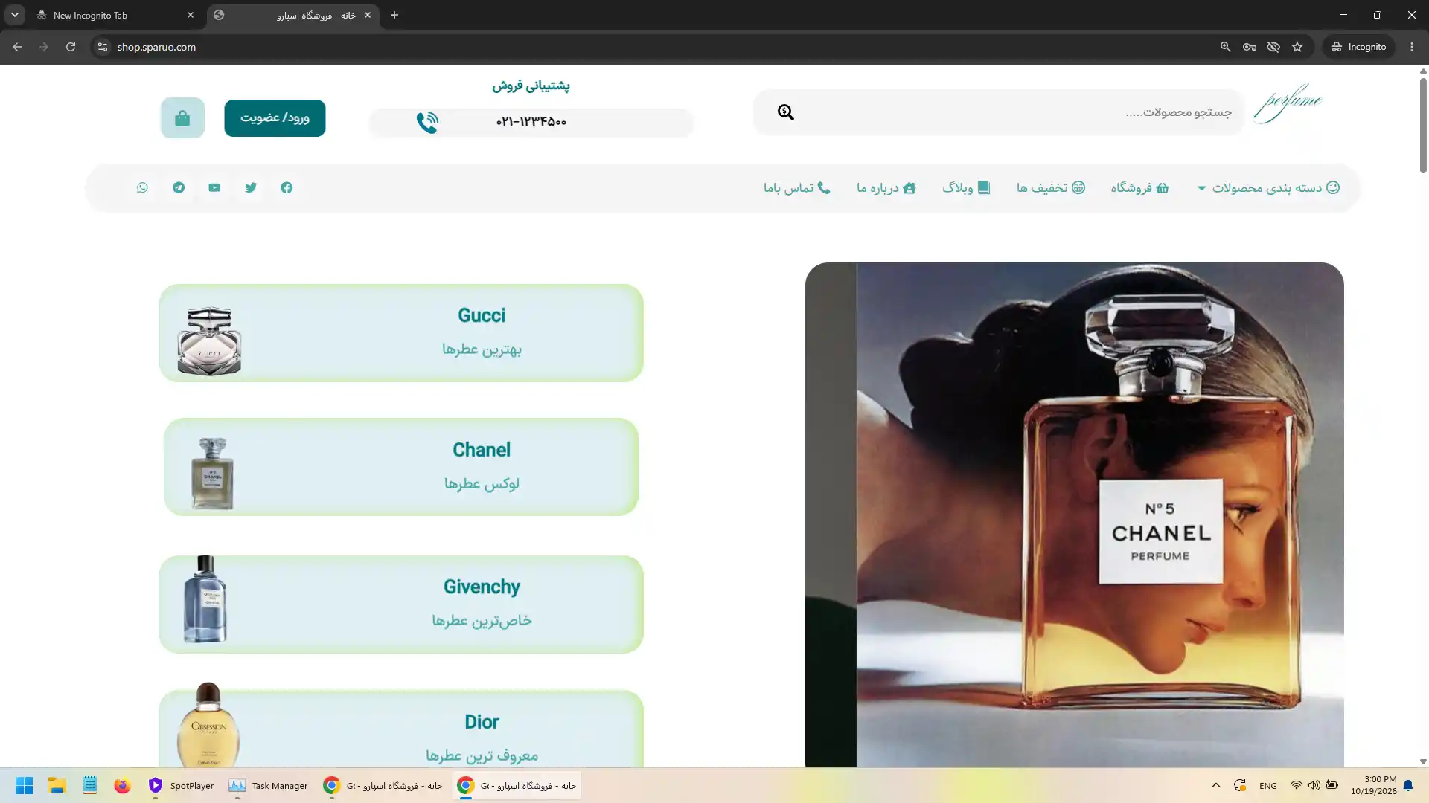Viewport: 1429px width, 803px height.
Task: Click the phone call support icon
Action: [427, 122]
